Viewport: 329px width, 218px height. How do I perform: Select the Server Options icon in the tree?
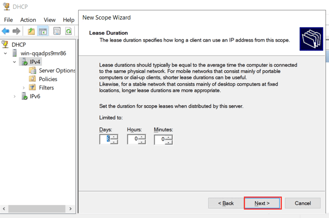coord(33,70)
